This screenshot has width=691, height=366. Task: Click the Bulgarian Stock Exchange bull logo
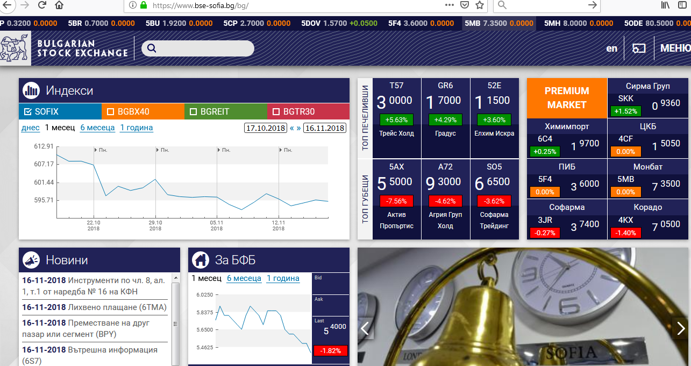(x=15, y=48)
